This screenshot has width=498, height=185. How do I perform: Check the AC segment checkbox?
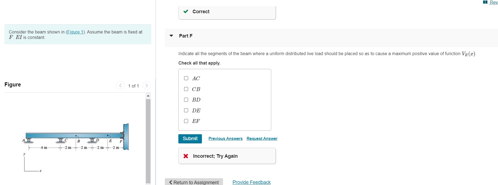pyautogui.click(x=186, y=78)
